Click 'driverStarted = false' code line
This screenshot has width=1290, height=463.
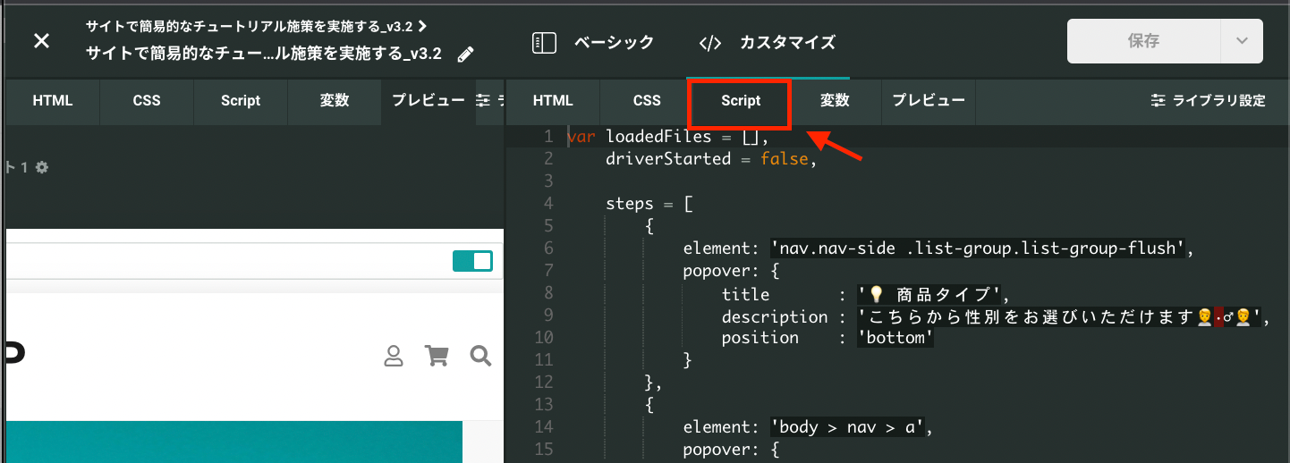click(x=712, y=159)
